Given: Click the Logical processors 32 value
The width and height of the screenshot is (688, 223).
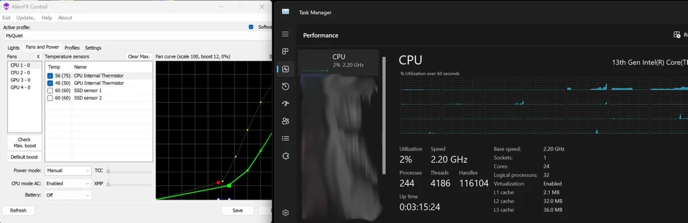Looking at the screenshot, I should (x=546, y=175).
